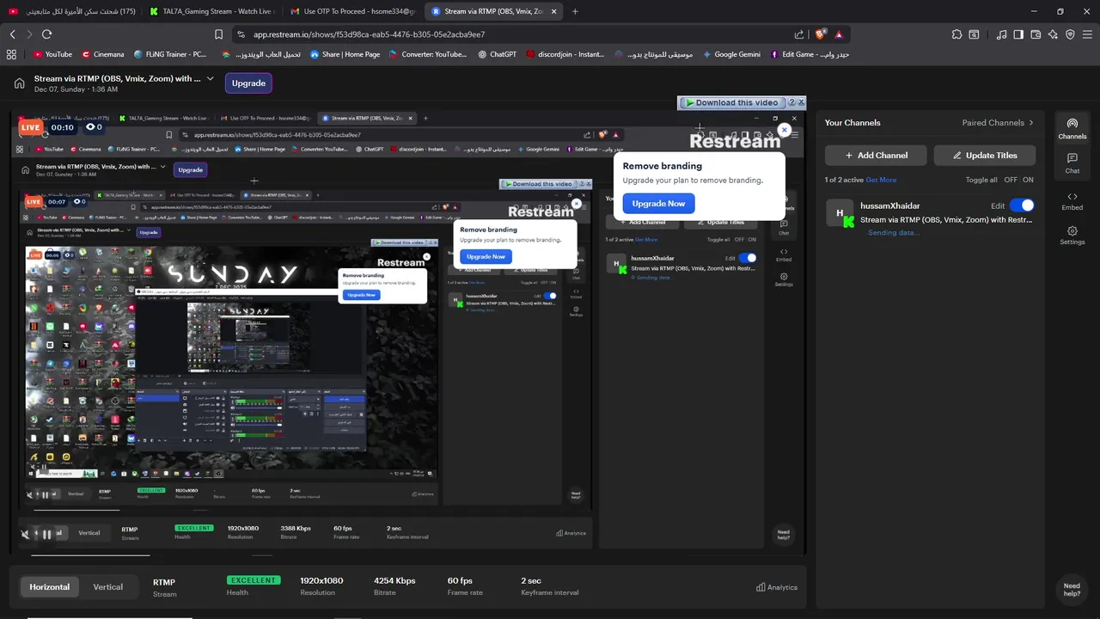This screenshot has width=1100, height=619.
Task: Click the Download this video button
Action: pos(732,102)
